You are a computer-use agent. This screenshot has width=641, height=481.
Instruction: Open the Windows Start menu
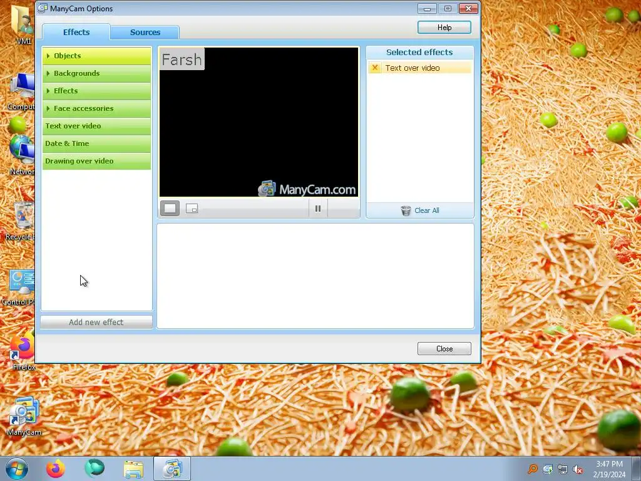point(16,468)
